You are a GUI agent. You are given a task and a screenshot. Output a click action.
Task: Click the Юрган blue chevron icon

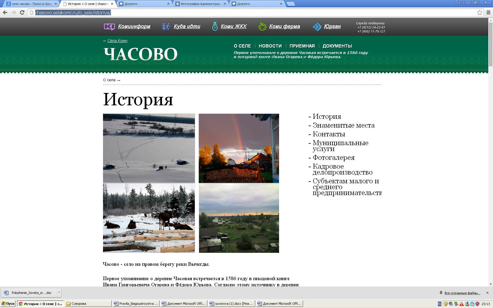point(317,27)
